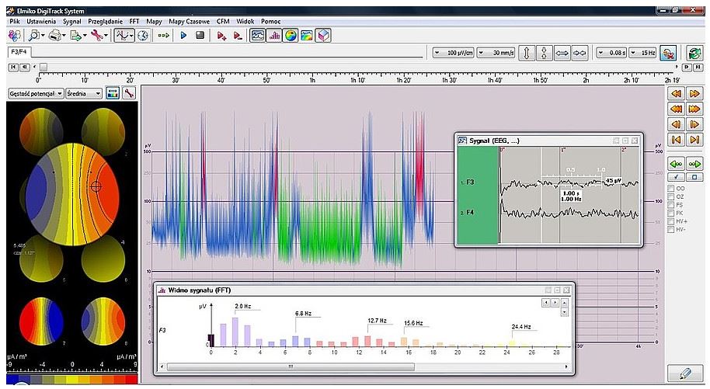
Task: Enable the OO checkbox
Action: pos(671,188)
